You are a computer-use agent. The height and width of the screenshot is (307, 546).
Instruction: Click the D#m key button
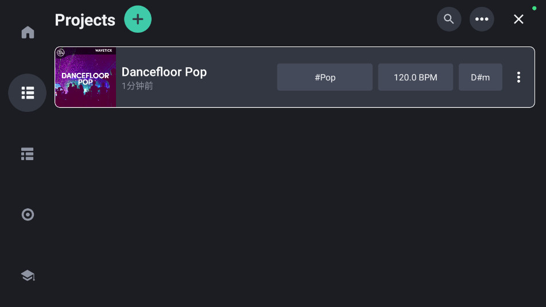point(480,77)
